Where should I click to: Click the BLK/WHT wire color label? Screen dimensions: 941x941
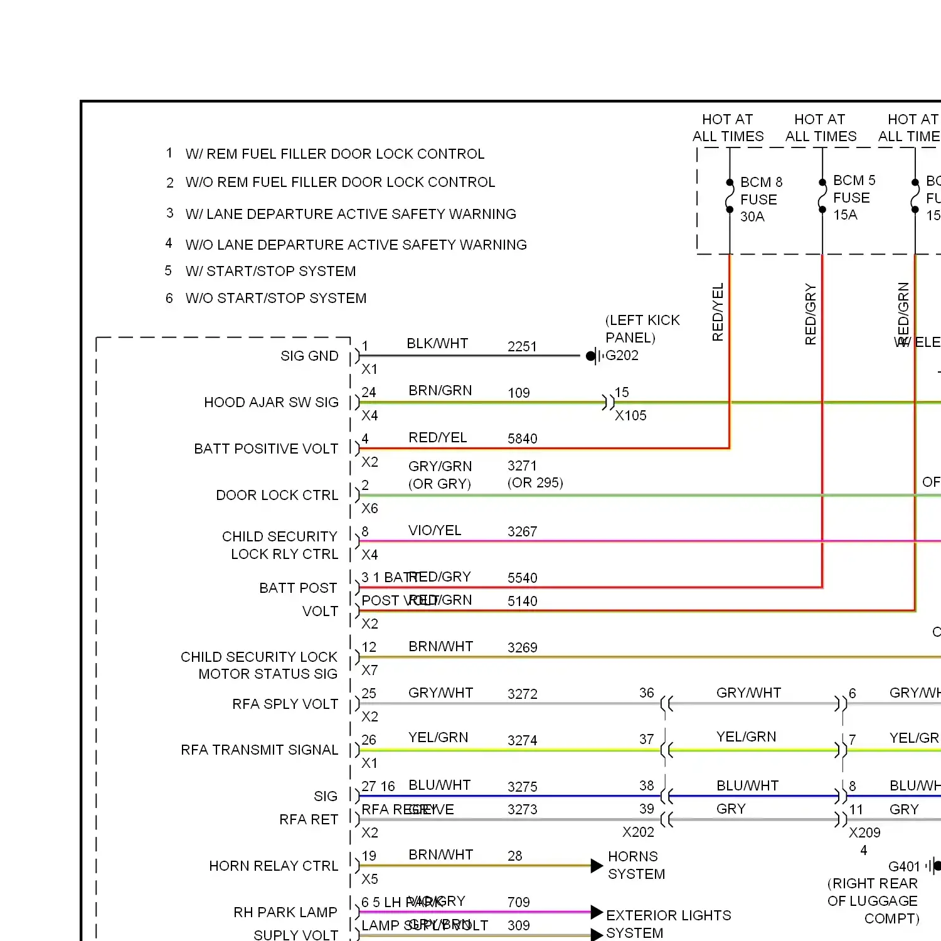437,343
